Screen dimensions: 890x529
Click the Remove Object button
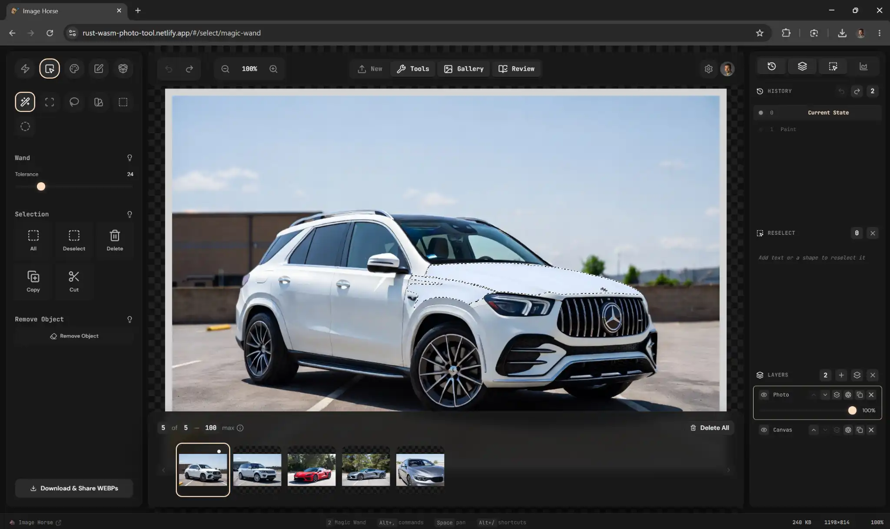pos(74,336)
